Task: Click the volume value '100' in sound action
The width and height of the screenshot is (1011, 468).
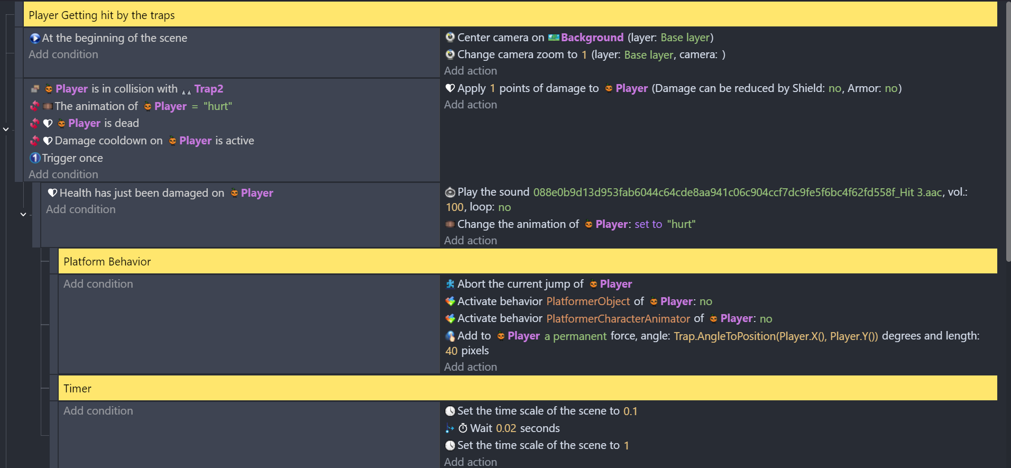Action: point(455,207)
